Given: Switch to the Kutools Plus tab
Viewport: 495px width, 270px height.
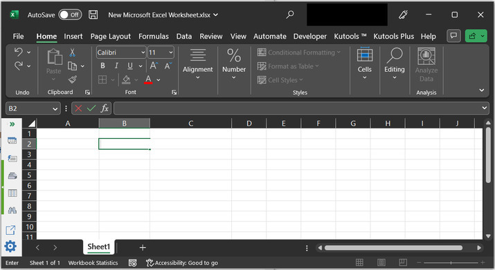Looking at the screenshot, I should (x=393, y=37).
